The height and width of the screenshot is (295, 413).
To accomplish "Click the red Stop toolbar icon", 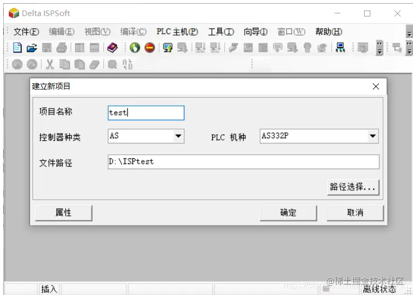I will 150,48.
